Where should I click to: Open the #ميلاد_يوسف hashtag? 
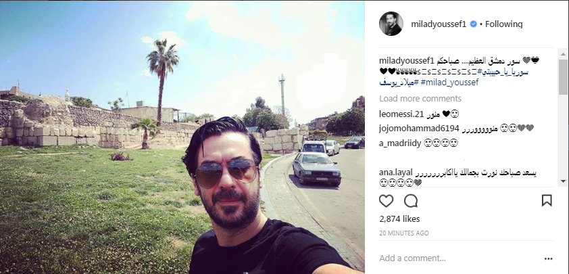coord(398,83)
